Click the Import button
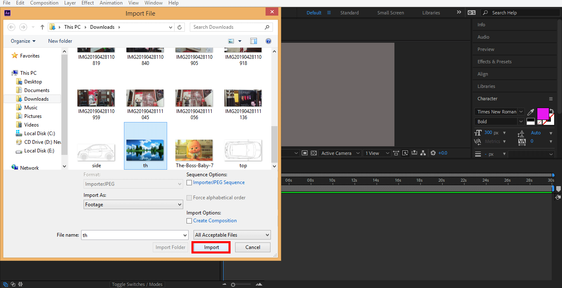This screenshot has height=288, width=562. click(x=211, y=247)
